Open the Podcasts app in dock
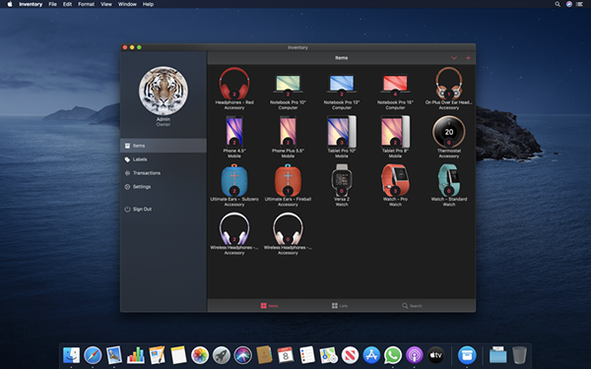591x369 pixels. pos(415,355)
